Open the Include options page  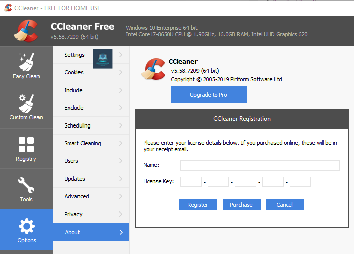[x=91, y=90]
